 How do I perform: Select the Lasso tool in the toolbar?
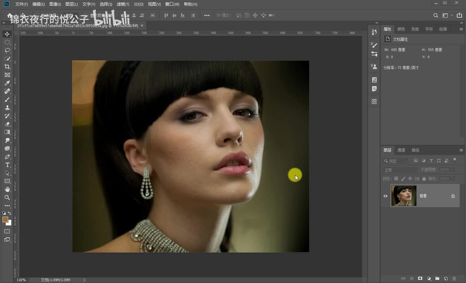(7, 50)
